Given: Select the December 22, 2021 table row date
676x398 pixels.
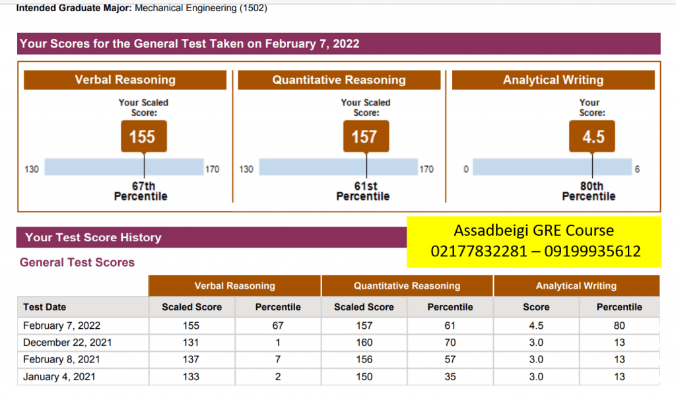Looking at the screenshot, I should pyautogui.click(x=66, y=343).
